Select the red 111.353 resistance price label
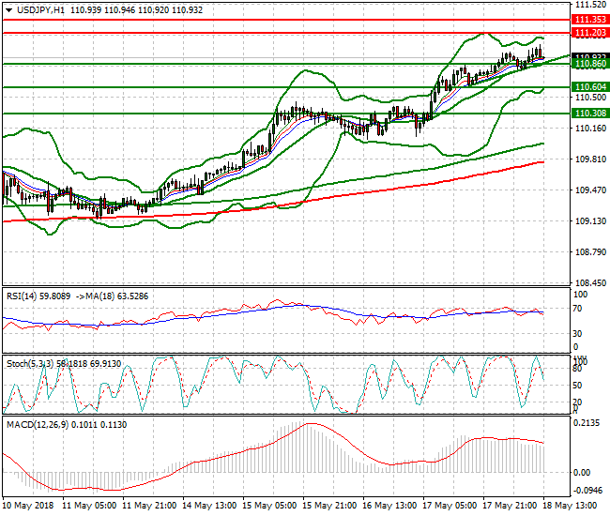This screenshot has width=610, height=516. pos(590,20)
